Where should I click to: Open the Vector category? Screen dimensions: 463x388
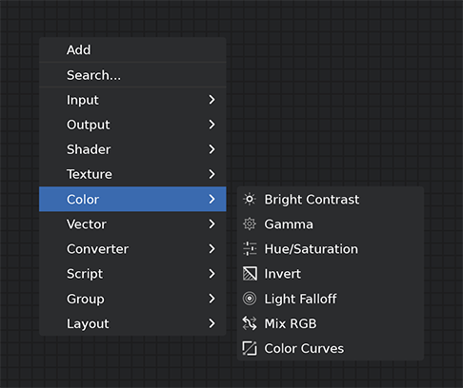coord(132,224)
